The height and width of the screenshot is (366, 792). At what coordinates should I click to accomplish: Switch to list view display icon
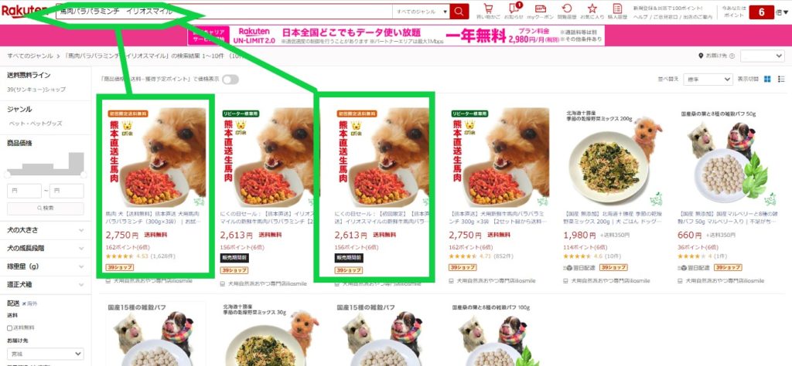tap(781, 80)
